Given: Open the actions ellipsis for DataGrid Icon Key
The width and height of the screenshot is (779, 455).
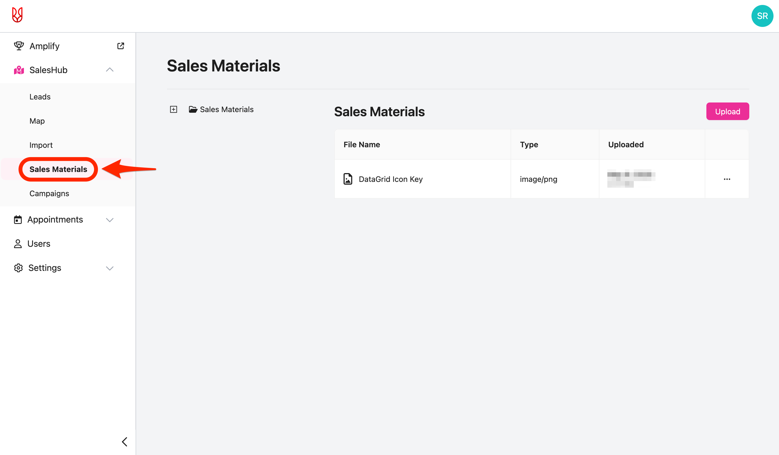Looking at the screenshot, I should (x=727, y=179).
